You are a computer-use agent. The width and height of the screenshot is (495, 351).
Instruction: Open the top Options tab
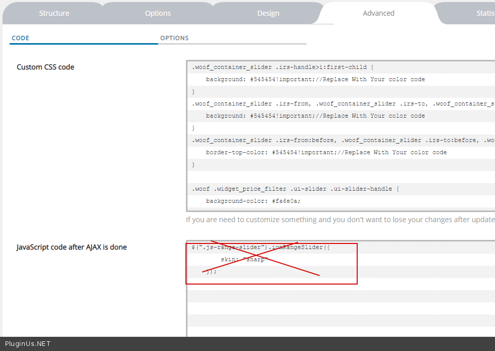158,13
